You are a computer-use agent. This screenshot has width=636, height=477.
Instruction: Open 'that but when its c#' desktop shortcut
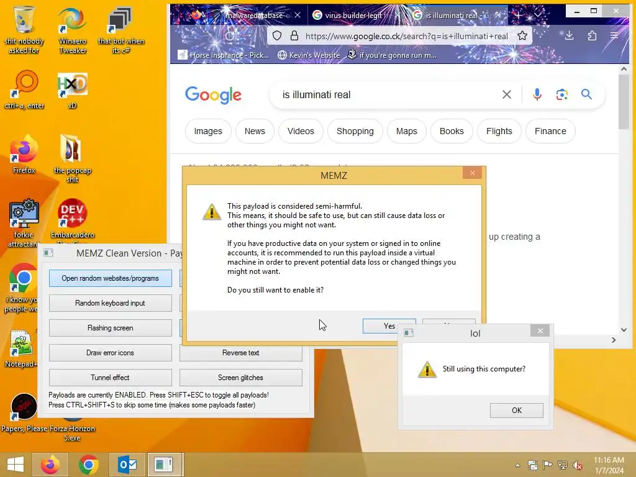[x=120, y=29]
